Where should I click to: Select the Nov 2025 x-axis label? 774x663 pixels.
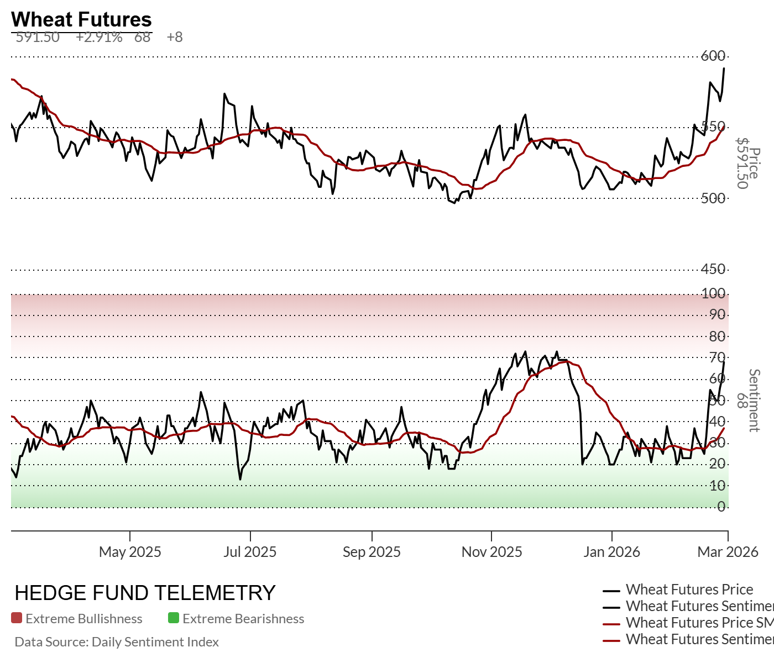491,552
